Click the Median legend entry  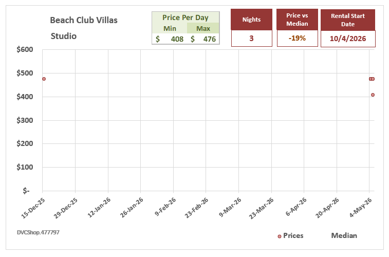tap(344, 235)
